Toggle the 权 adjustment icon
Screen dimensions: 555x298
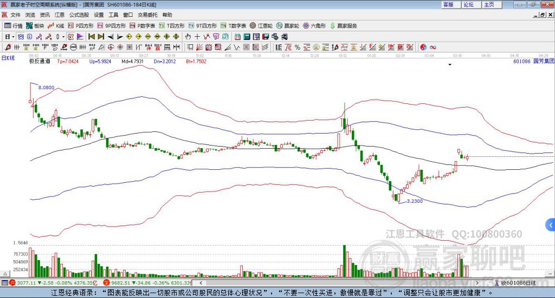click(71, 37)
